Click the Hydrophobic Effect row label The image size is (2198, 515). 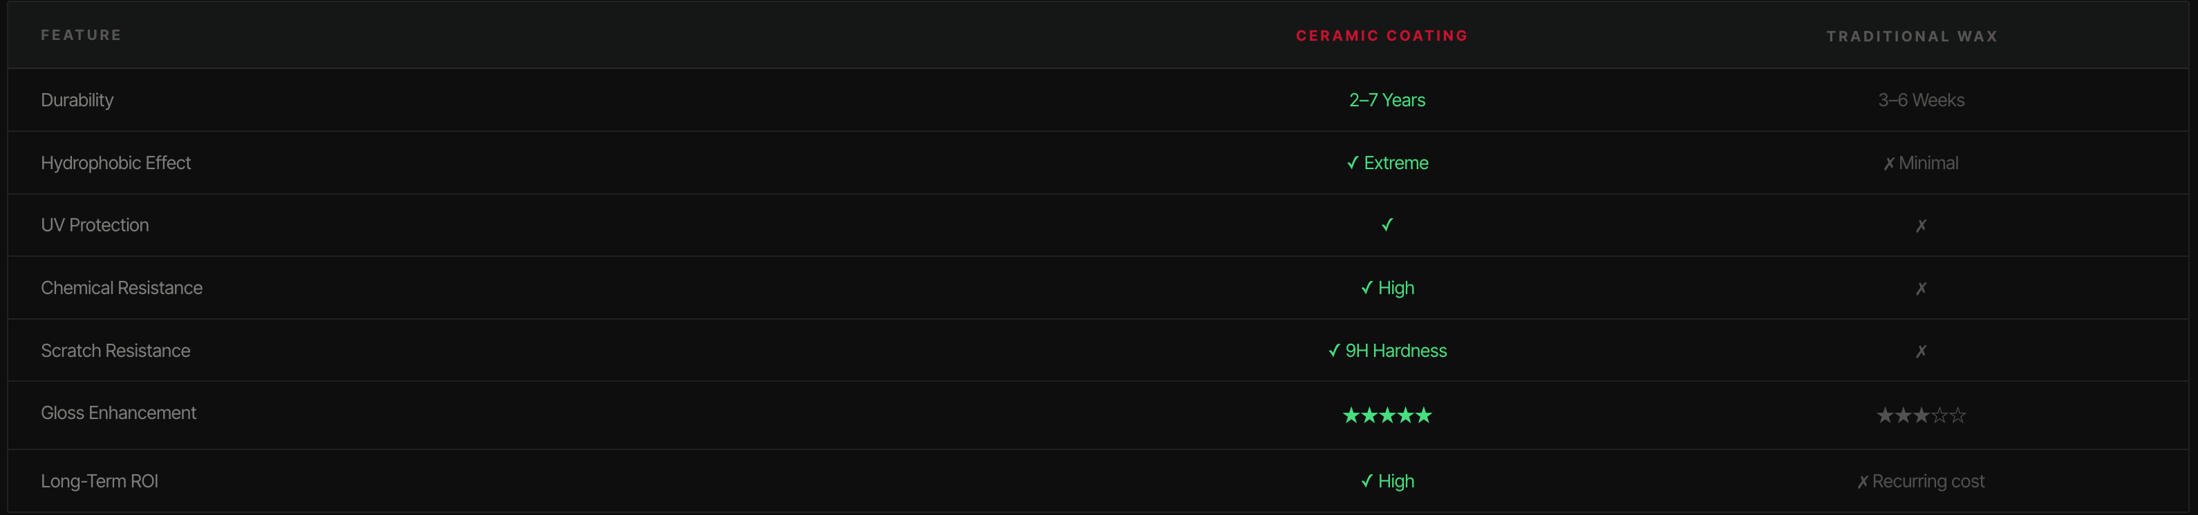[x=116, y=163]
